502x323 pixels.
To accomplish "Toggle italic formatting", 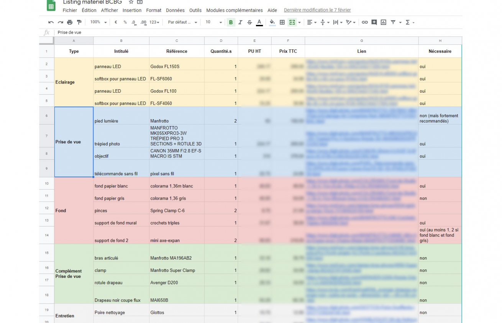I will click(240, 22).
